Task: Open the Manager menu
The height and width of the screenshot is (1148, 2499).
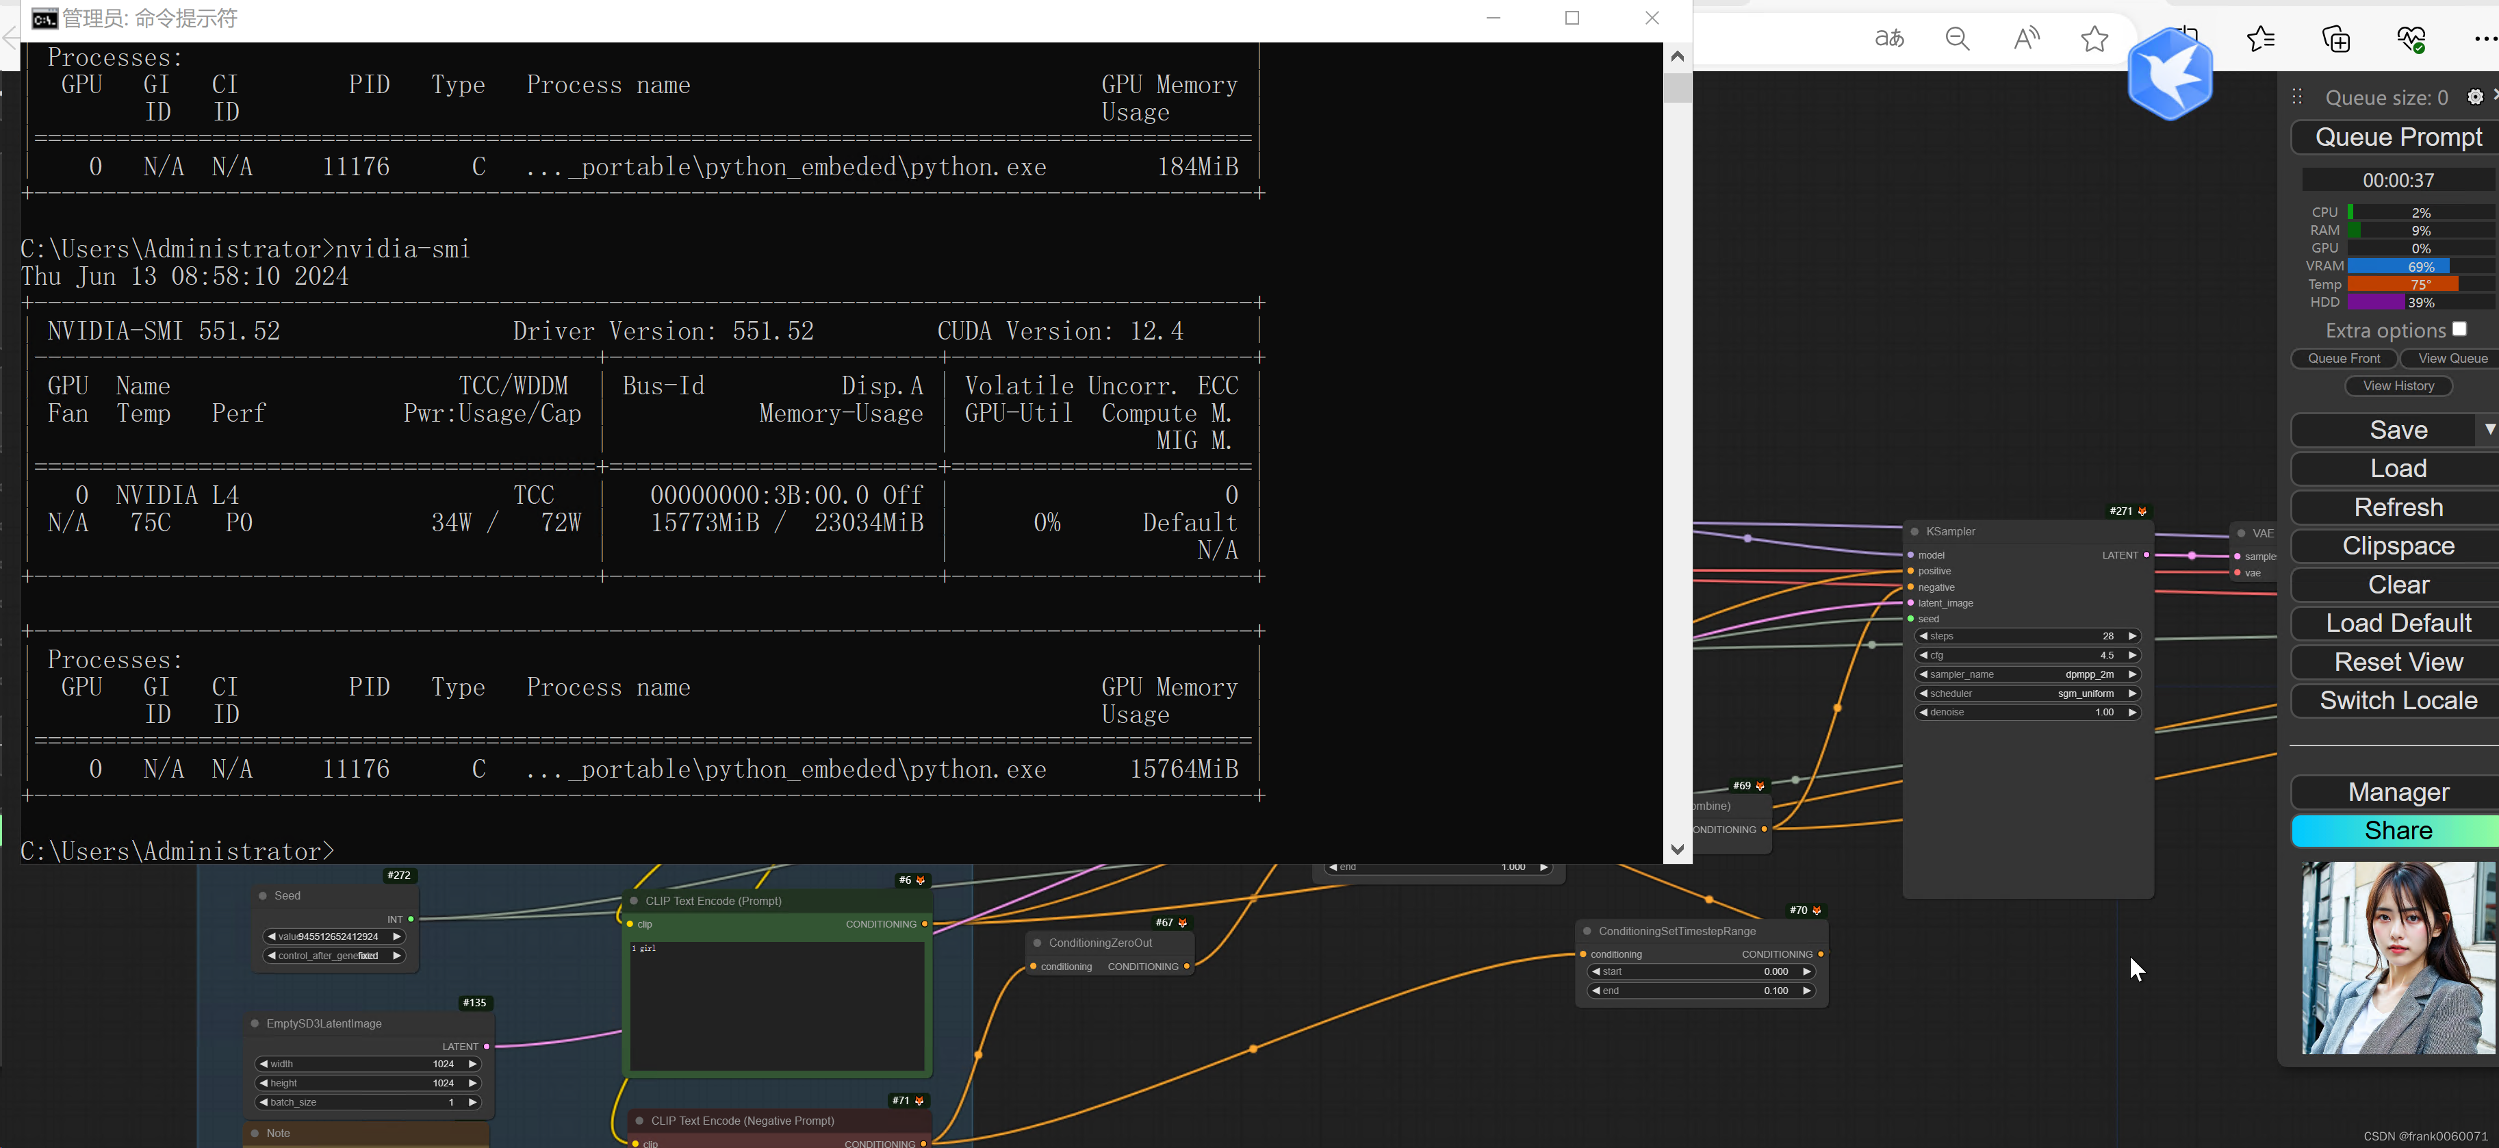Action: (2397, 793)
